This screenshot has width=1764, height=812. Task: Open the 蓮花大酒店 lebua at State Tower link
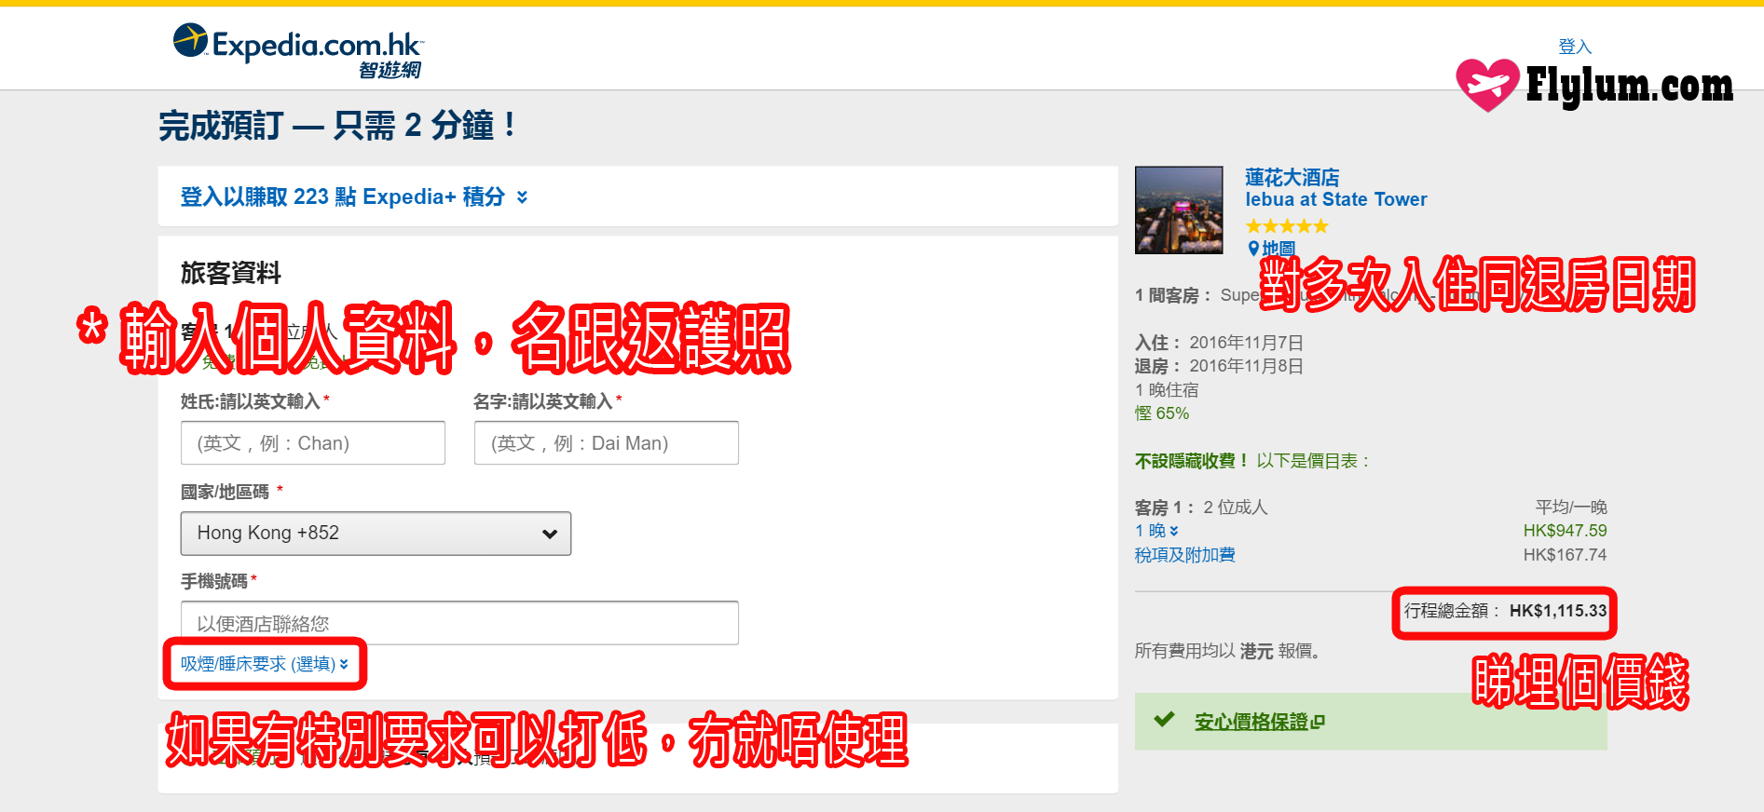(1335, 188)
